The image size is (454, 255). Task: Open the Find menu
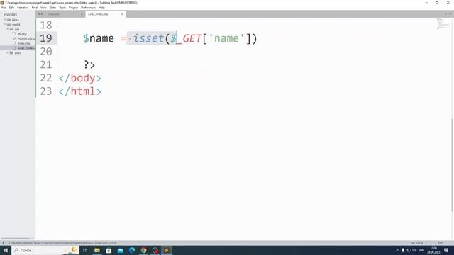click(x=35, y=8)
